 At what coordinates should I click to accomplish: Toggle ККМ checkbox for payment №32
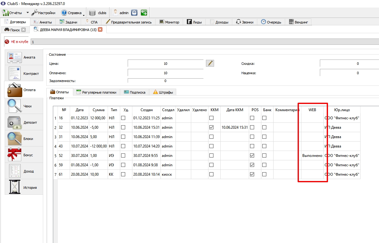tap(212, 127)
